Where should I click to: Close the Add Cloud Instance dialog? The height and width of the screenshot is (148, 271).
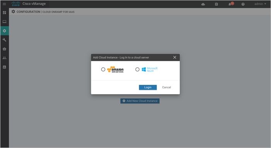(175, 57)
